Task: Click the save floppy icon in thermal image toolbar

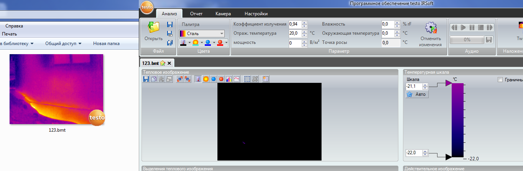Action: click(146, 79)
